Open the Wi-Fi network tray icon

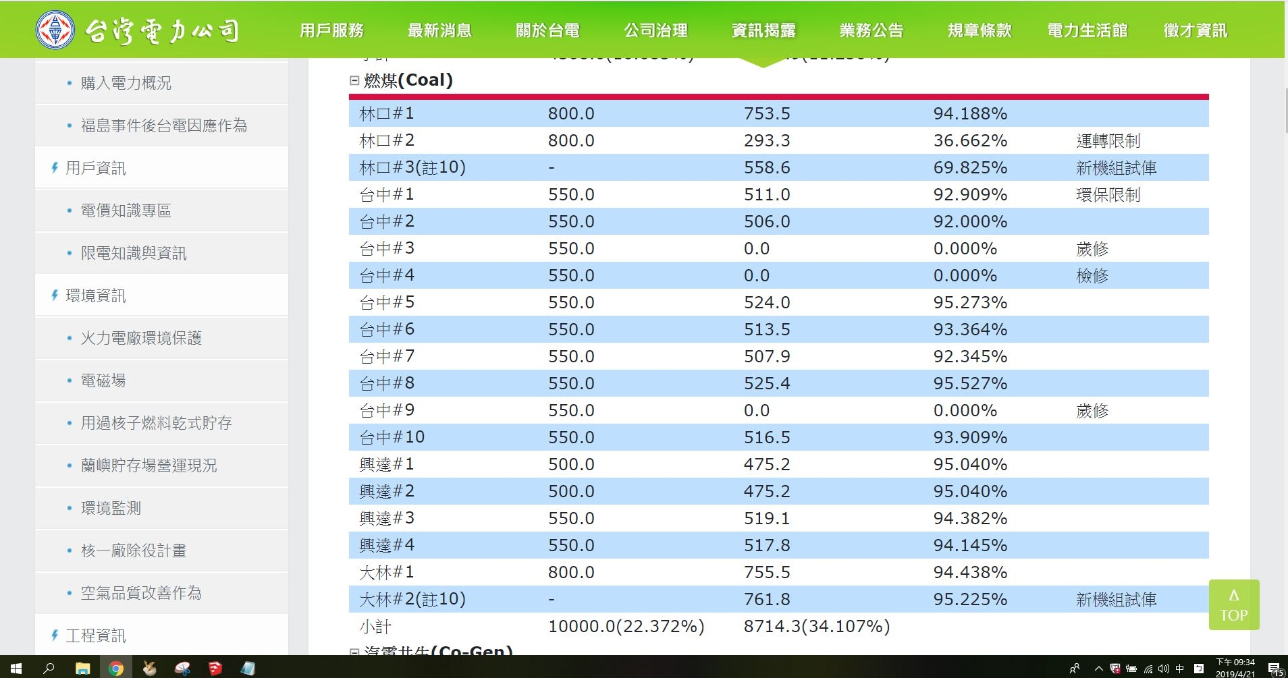pos(1148,669)
